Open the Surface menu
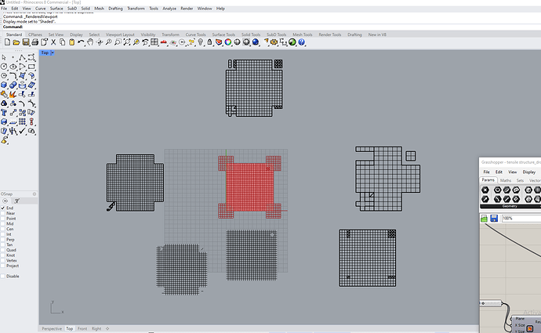Viewport: 541px width, 333px height. pyautogui.click(x=56, y=9)
